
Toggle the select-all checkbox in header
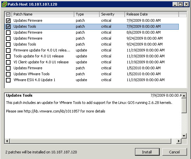pyautogui.click(x=8, y=15)
